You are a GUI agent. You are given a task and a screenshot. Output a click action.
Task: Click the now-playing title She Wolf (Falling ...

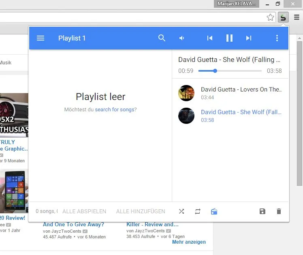pyautogui.click(x=229, y=59)
